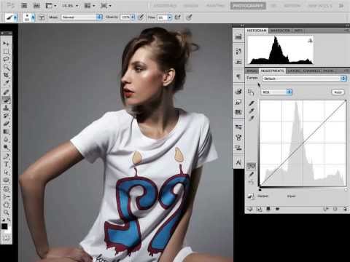Toggle adjustment layer visibility eye icon
Image resolution: width=350 pixels, height=262 pixels.
[x=277, y=209]
